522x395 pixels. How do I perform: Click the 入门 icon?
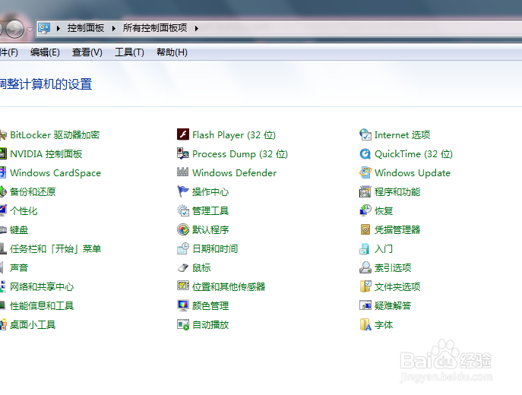[365, 248]
